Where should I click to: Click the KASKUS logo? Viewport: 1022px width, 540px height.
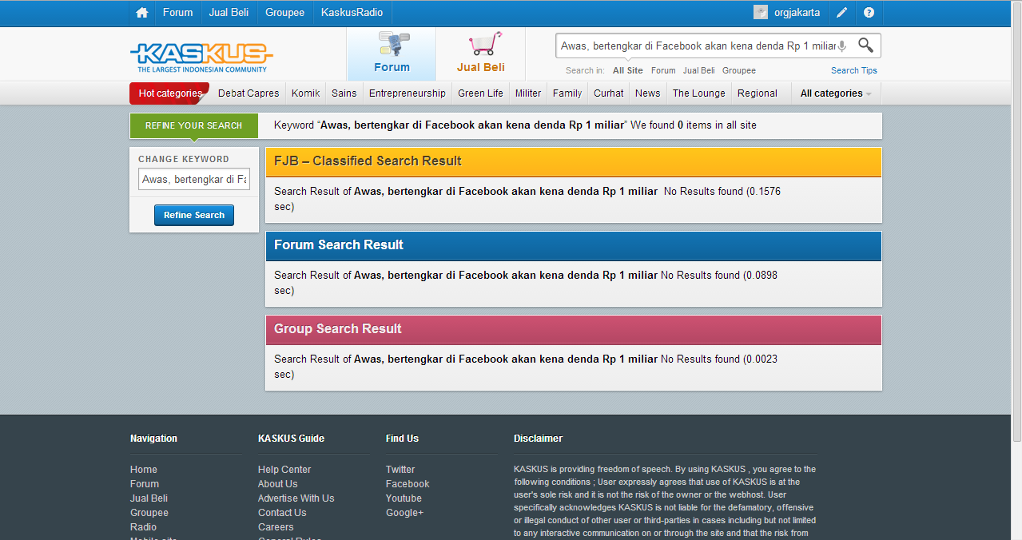(x=201, y=58)
